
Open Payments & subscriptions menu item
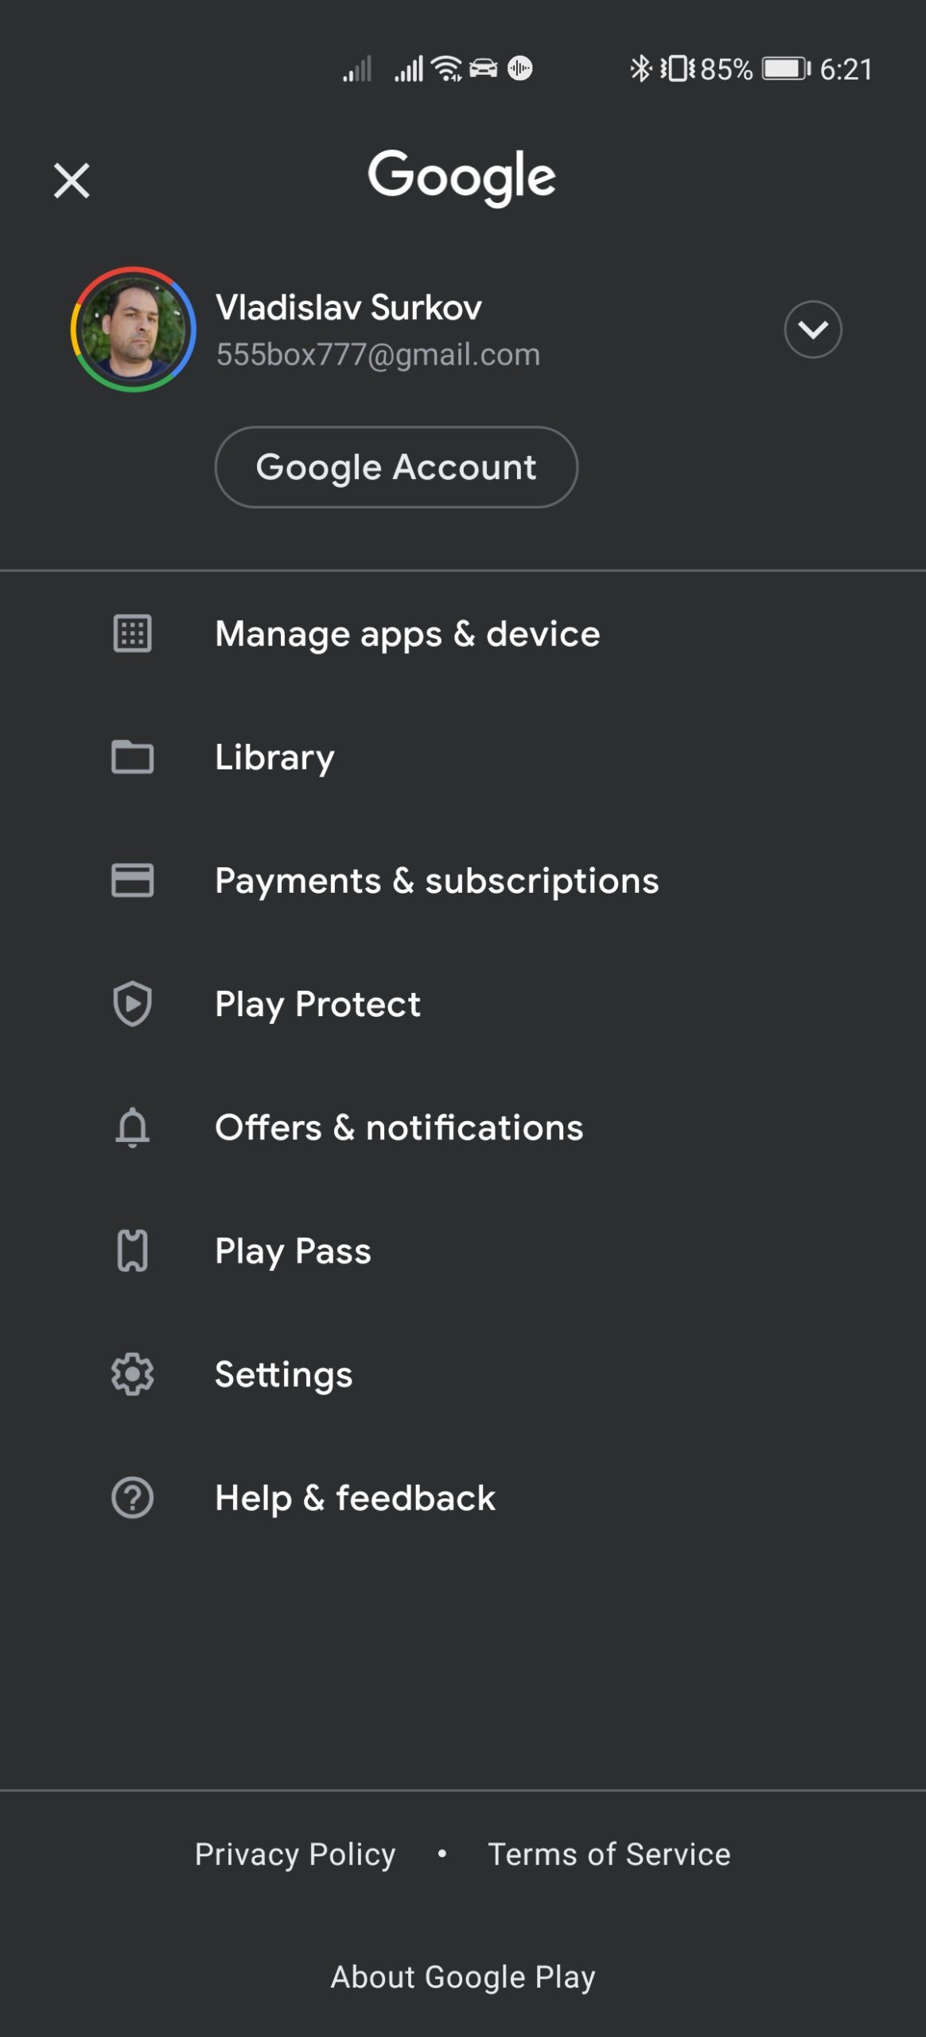[463, 880]
